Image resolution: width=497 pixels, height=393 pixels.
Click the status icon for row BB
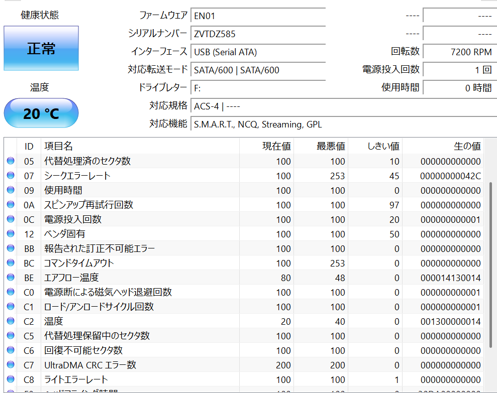(x=11, y=248)
